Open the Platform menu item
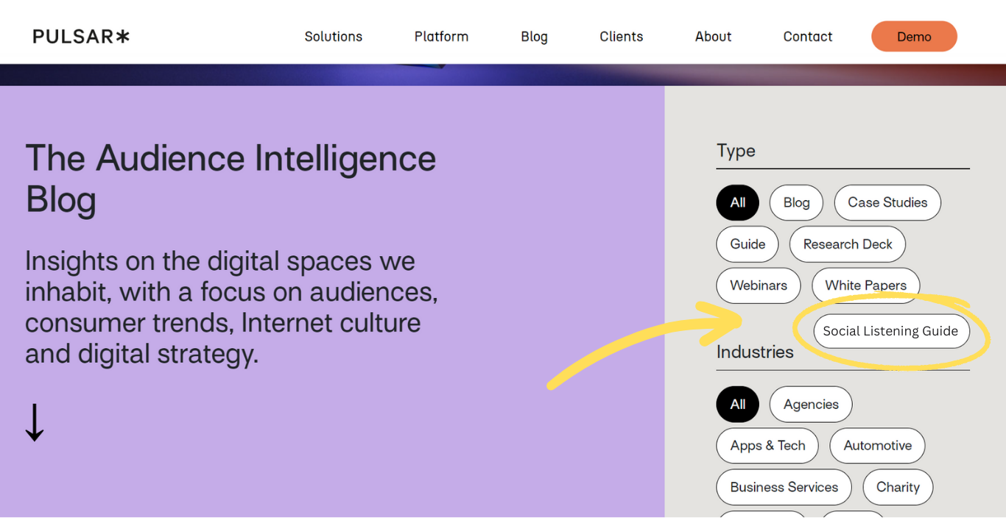 click(x=441, y=36)
